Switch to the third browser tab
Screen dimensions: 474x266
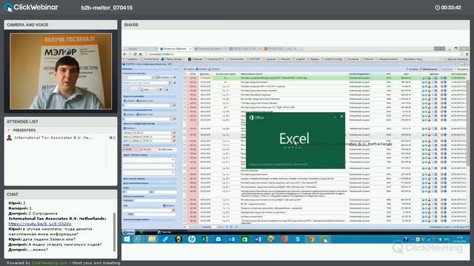[x=210, y=49]
